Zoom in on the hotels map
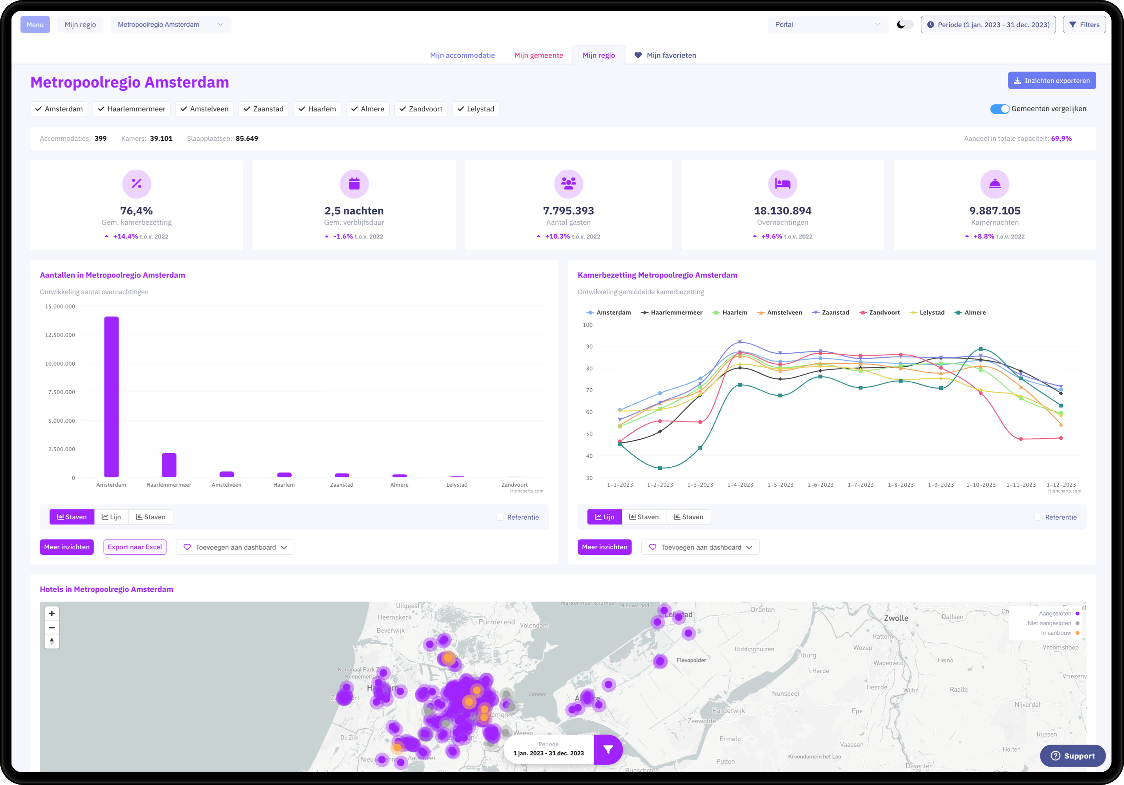 point(52,614)
